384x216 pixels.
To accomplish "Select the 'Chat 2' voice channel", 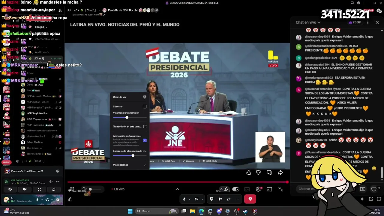I will point(39,161).
